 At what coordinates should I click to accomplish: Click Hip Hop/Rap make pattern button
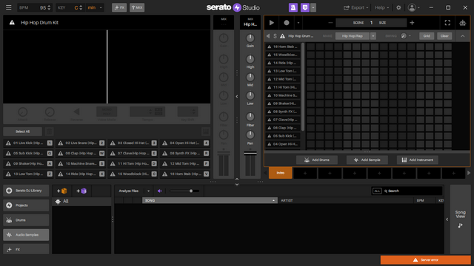tap(353, 36)
